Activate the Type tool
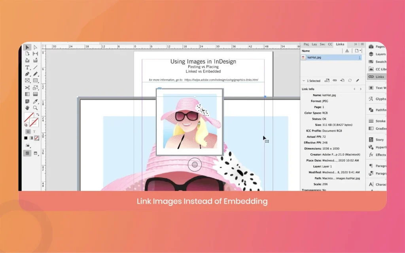 pos(27,67)
